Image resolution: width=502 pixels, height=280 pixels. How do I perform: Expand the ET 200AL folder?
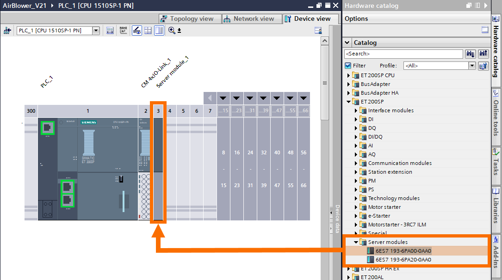click(x=349, y=277)
